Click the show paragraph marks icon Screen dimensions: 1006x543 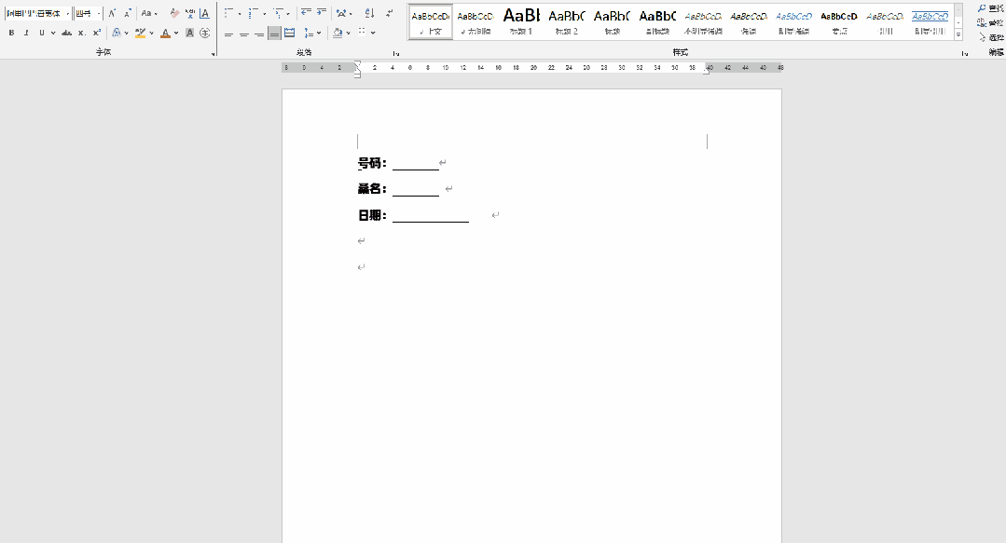[x=391, y=14]
